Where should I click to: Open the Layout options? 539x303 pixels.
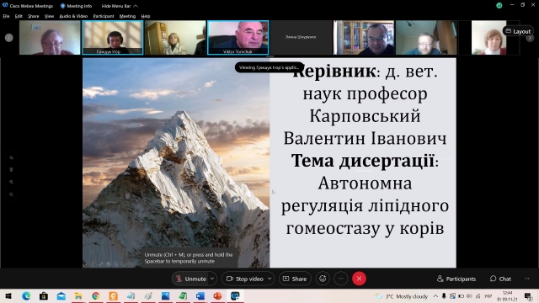[519, 31]
